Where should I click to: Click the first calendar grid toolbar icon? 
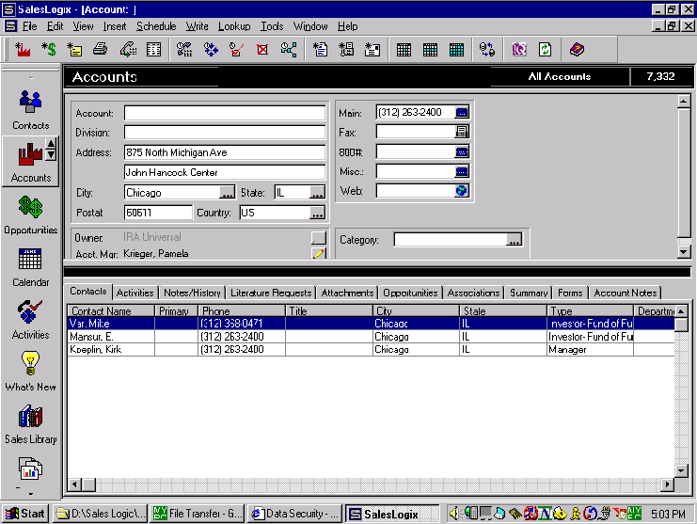404,50
